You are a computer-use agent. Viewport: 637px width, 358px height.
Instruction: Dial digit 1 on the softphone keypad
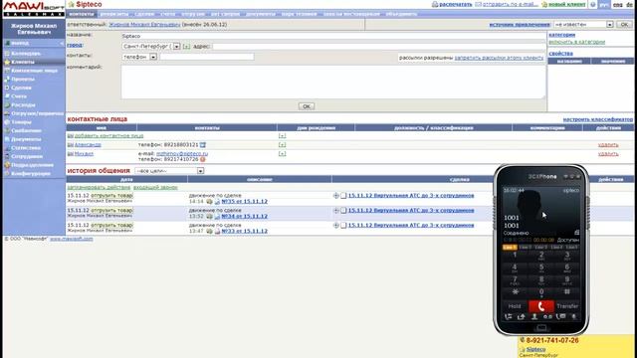pyautogui.click(x=515, y=256)
